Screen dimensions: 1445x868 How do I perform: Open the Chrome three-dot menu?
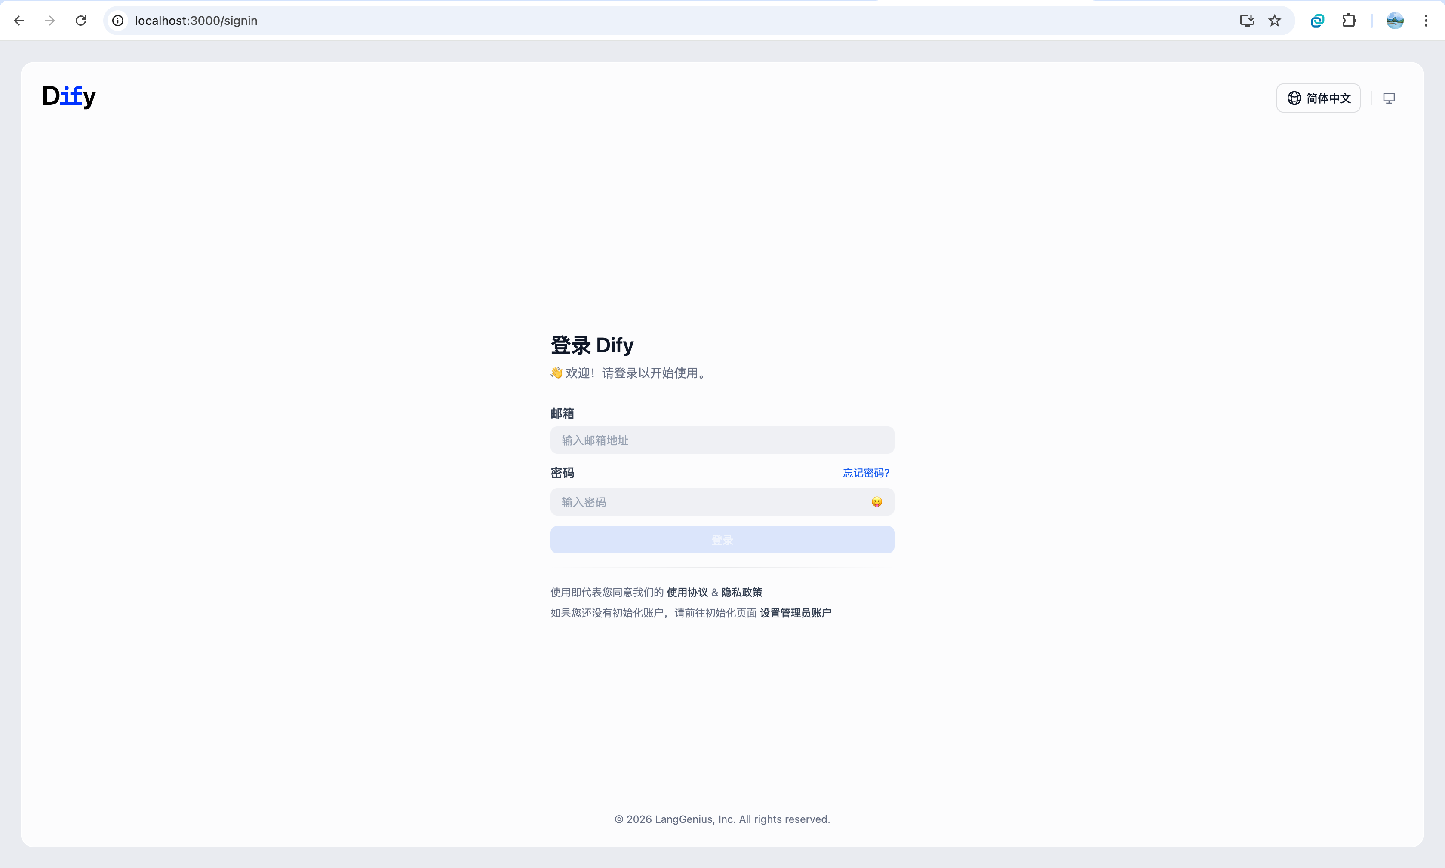coord(1426,21)
